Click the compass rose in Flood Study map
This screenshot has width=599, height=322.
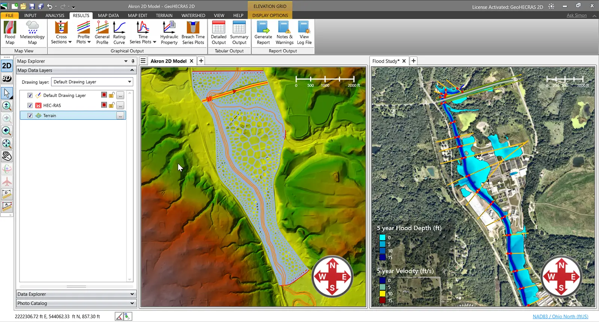(x=561, y=277)
